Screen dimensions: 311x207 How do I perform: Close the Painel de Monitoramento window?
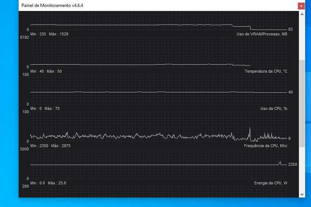[x=301, y=6]
